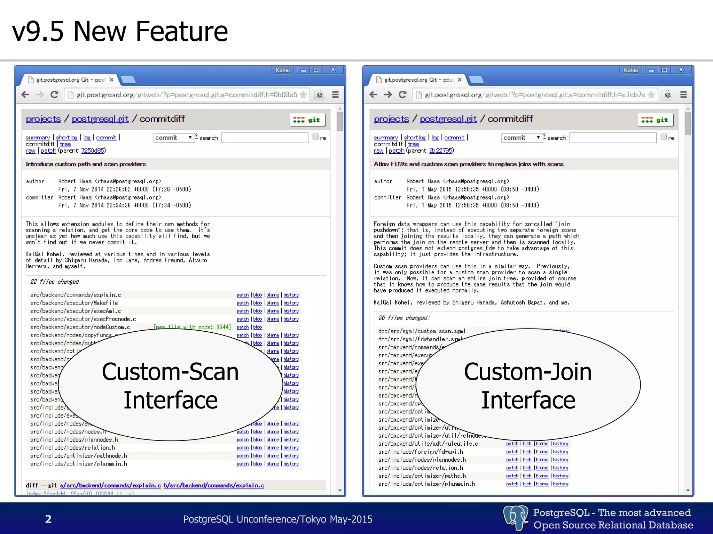Open hamburger menu in right browser
This screenshot has width=713, height=534.
click(x=683, y=95)
